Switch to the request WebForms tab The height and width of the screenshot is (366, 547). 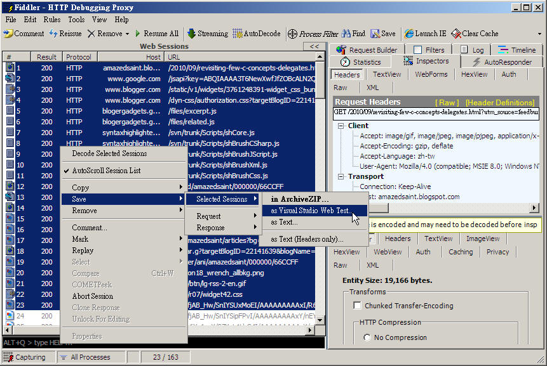(431, 74)
